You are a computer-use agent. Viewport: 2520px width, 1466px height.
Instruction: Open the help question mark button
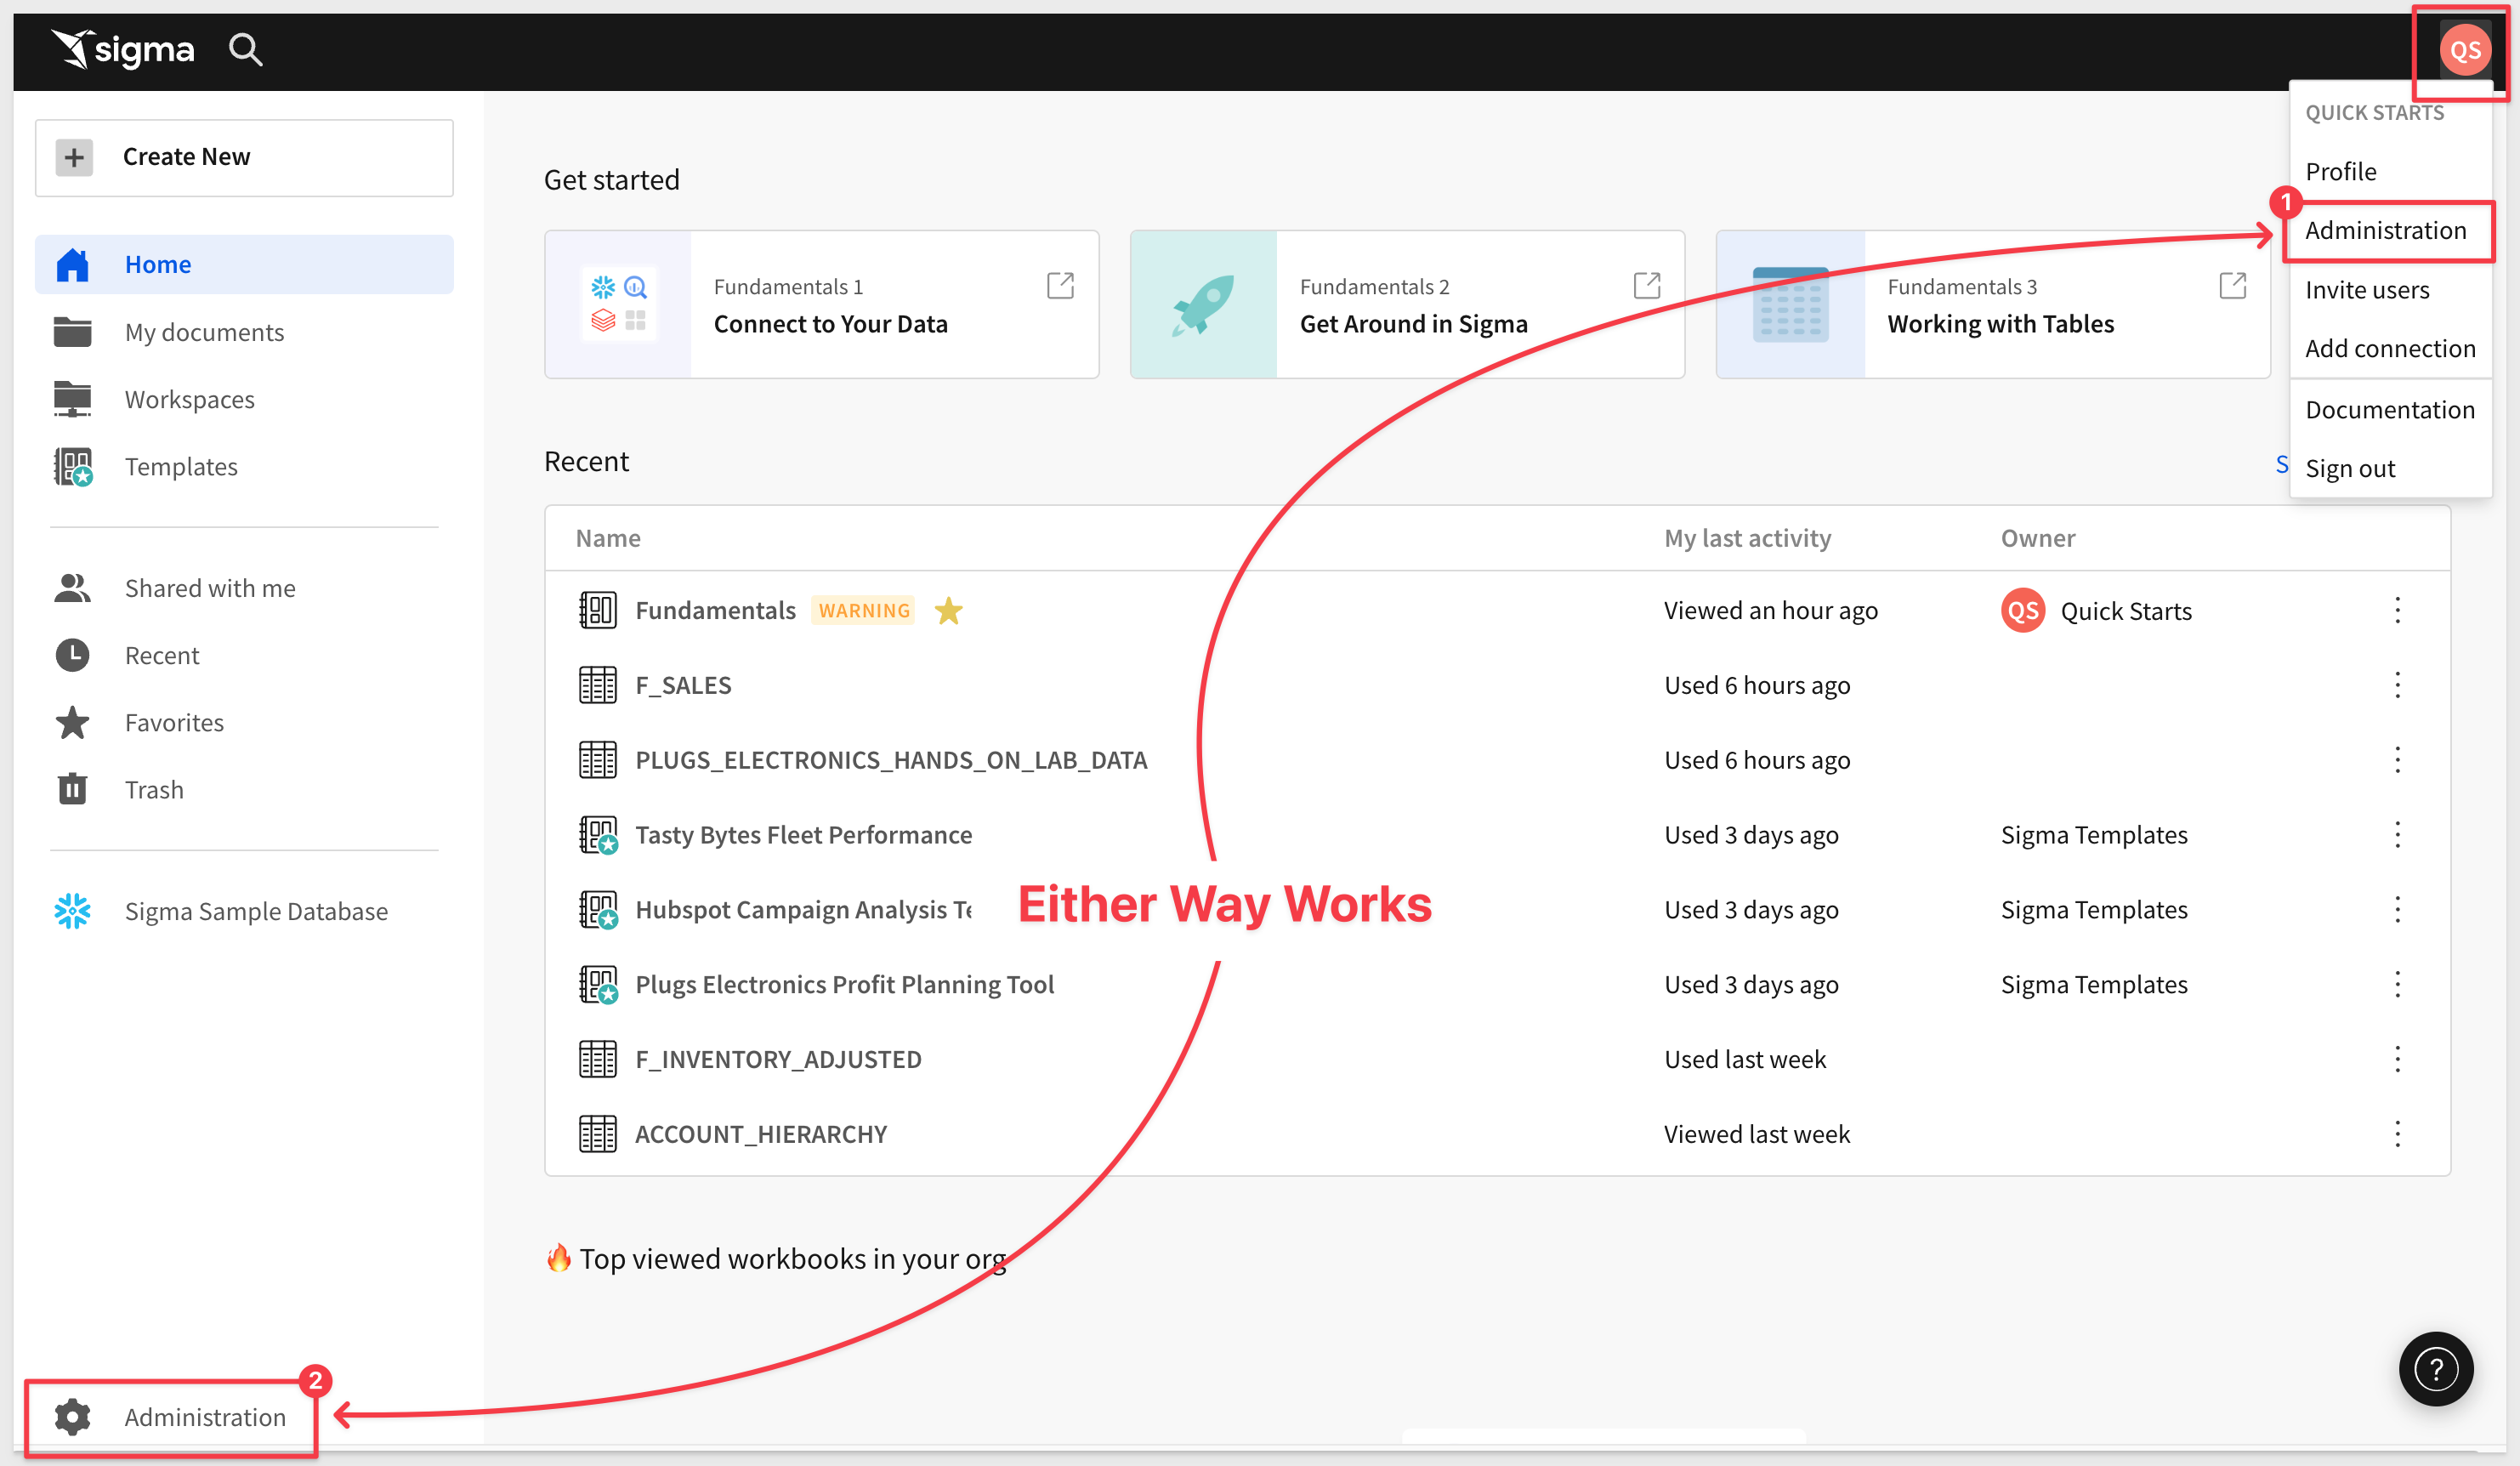(x=2435, y=1369)
